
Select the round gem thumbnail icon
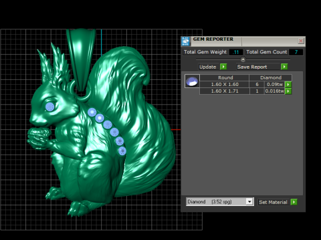coord(192,81)
